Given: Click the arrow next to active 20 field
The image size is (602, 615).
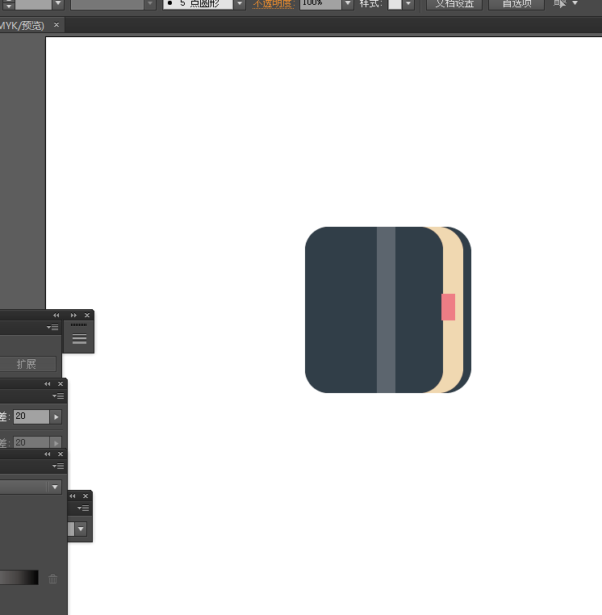Looking at the screenshot, I should (x=56, y=416).
